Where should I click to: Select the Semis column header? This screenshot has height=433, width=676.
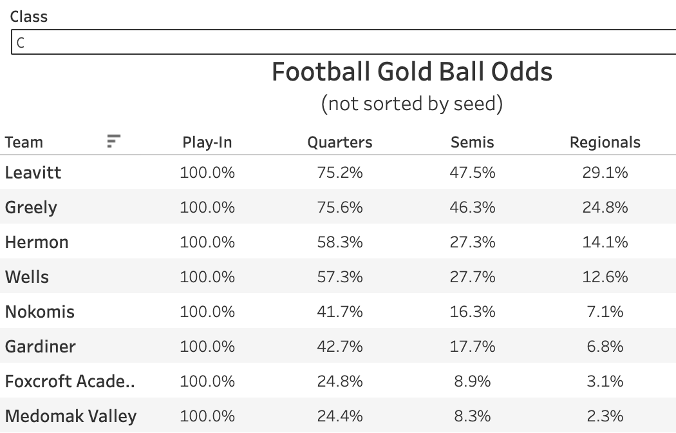[473, 142]
